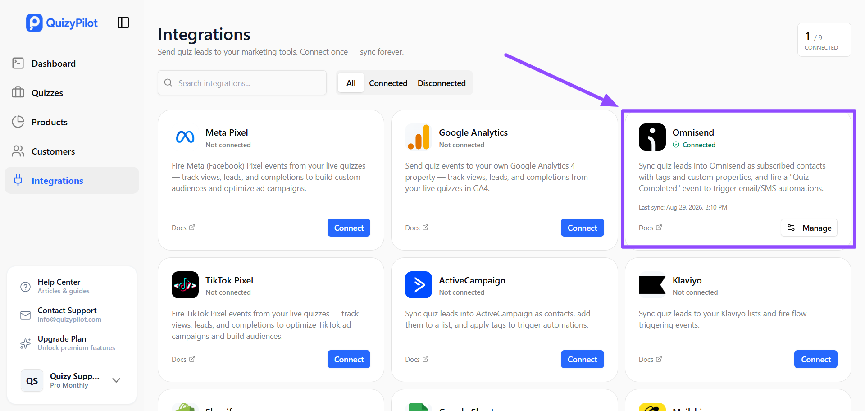
Task: Connect the Klaviyo integration
Action: [815, 359]
